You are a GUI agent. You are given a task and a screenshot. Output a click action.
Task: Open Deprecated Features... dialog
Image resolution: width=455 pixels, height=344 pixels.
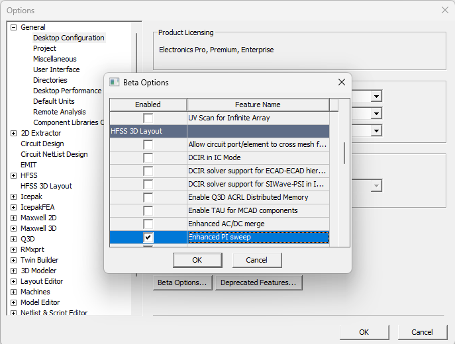258,282
